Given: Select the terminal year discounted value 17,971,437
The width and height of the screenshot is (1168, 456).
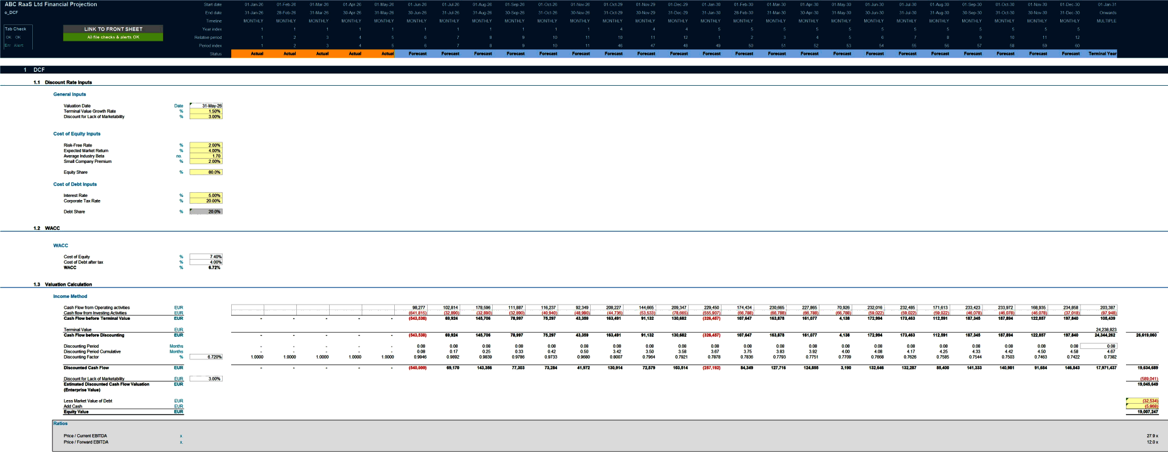Looking at the screenshot, I should coord(1106,368).
